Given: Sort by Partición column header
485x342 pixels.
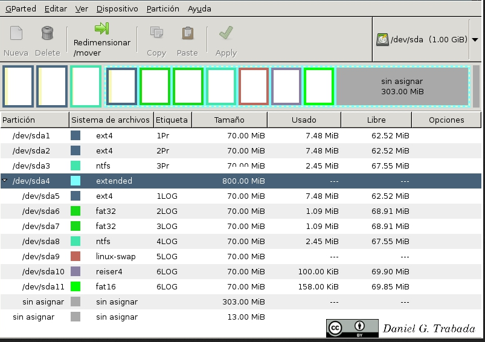Looking at the screenshot, I should pos(34,120).
